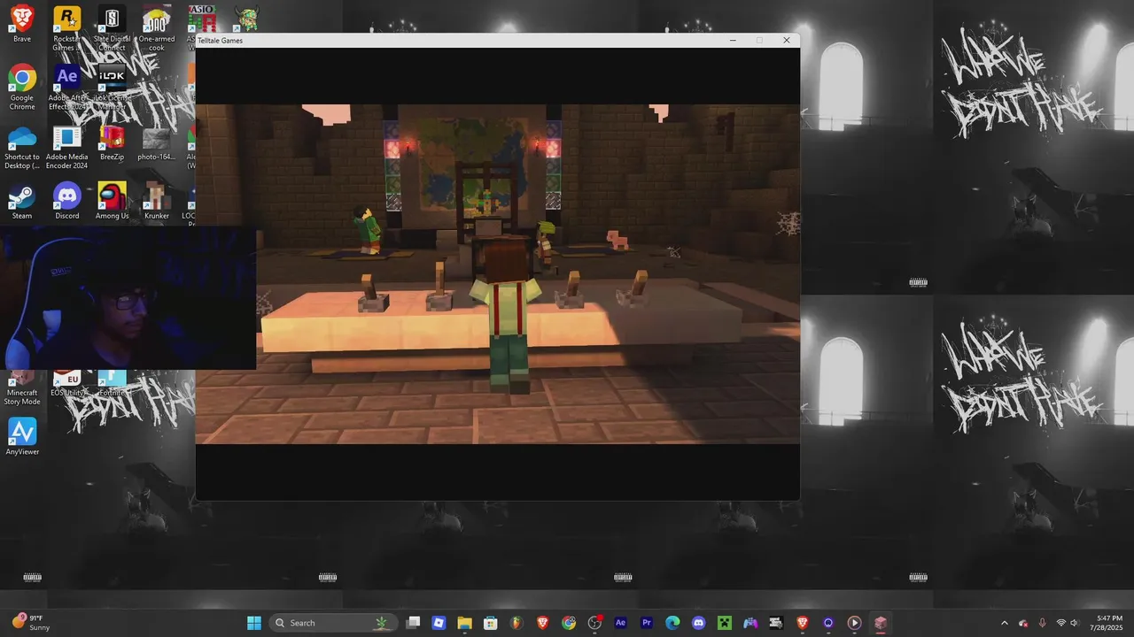Screen dimensions: 1134x637
Task: Open the game controller icon on the taskbar
Action: pyautogui.click(x=750, y=623)
